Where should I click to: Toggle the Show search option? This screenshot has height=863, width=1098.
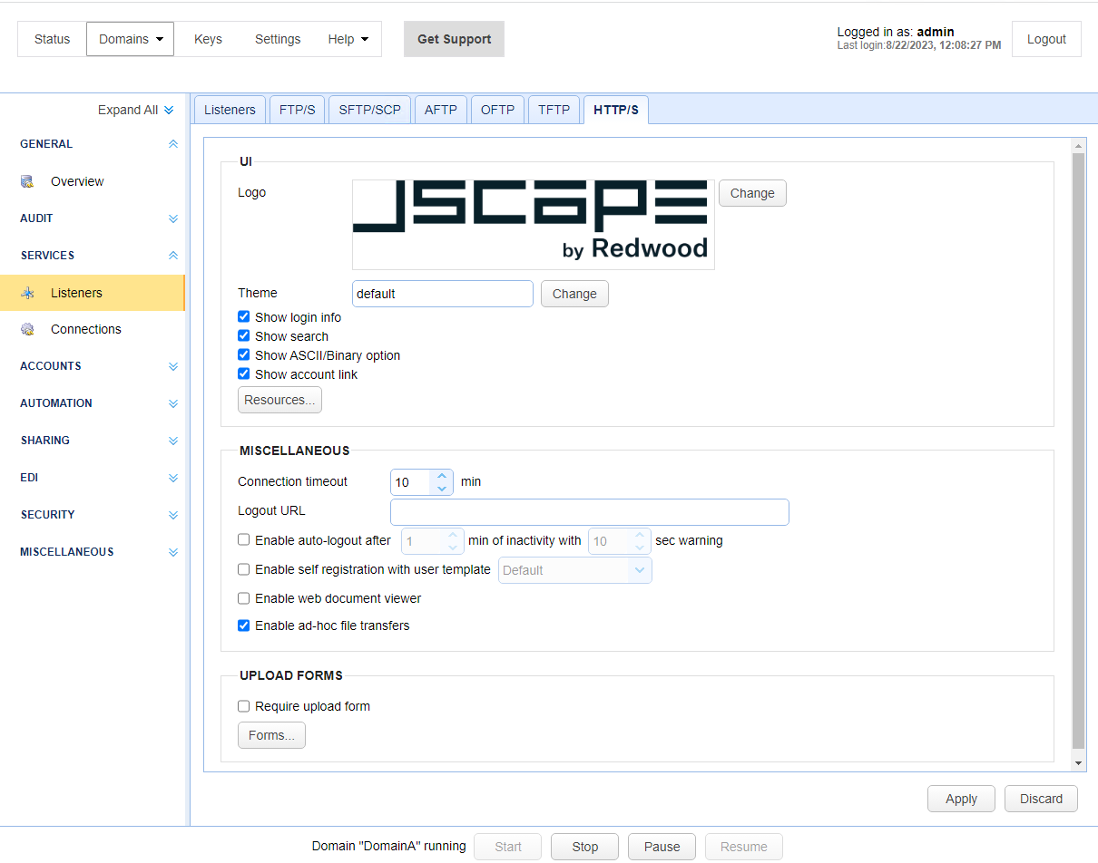coord(243,335)
